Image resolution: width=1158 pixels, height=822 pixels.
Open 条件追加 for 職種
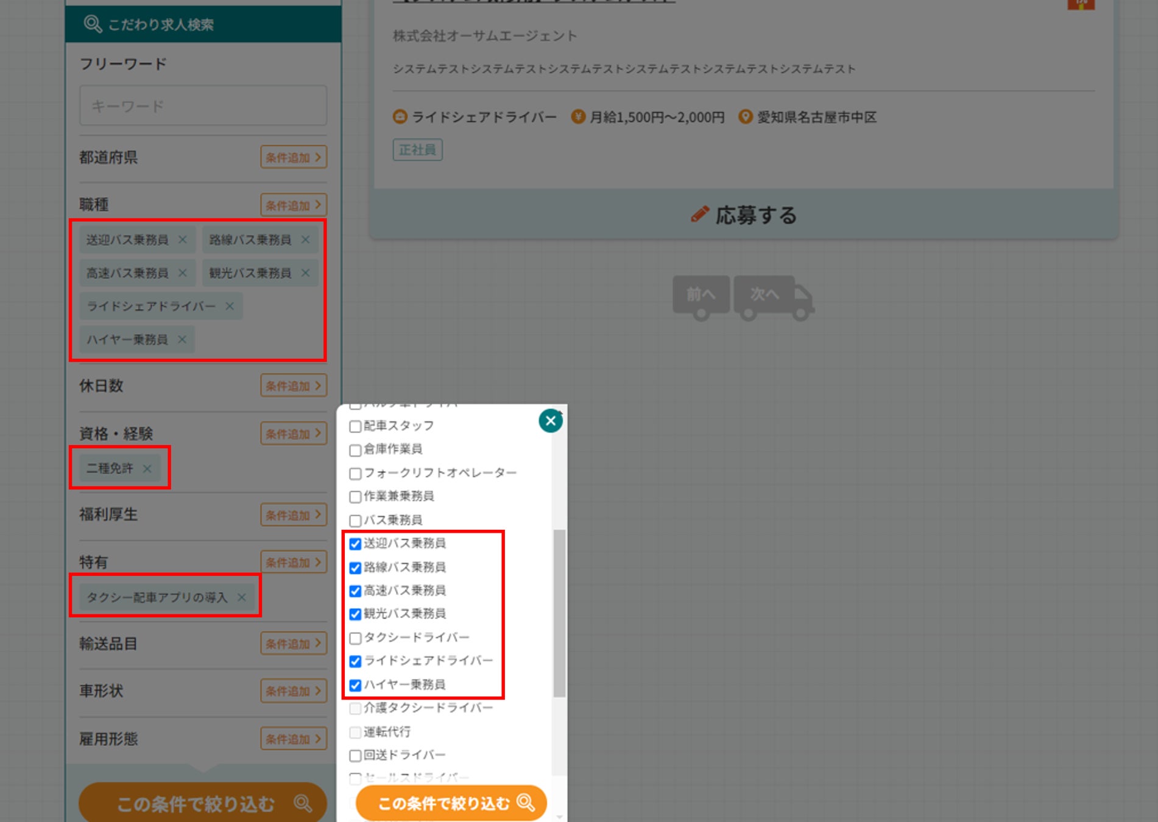coord(294,205)
